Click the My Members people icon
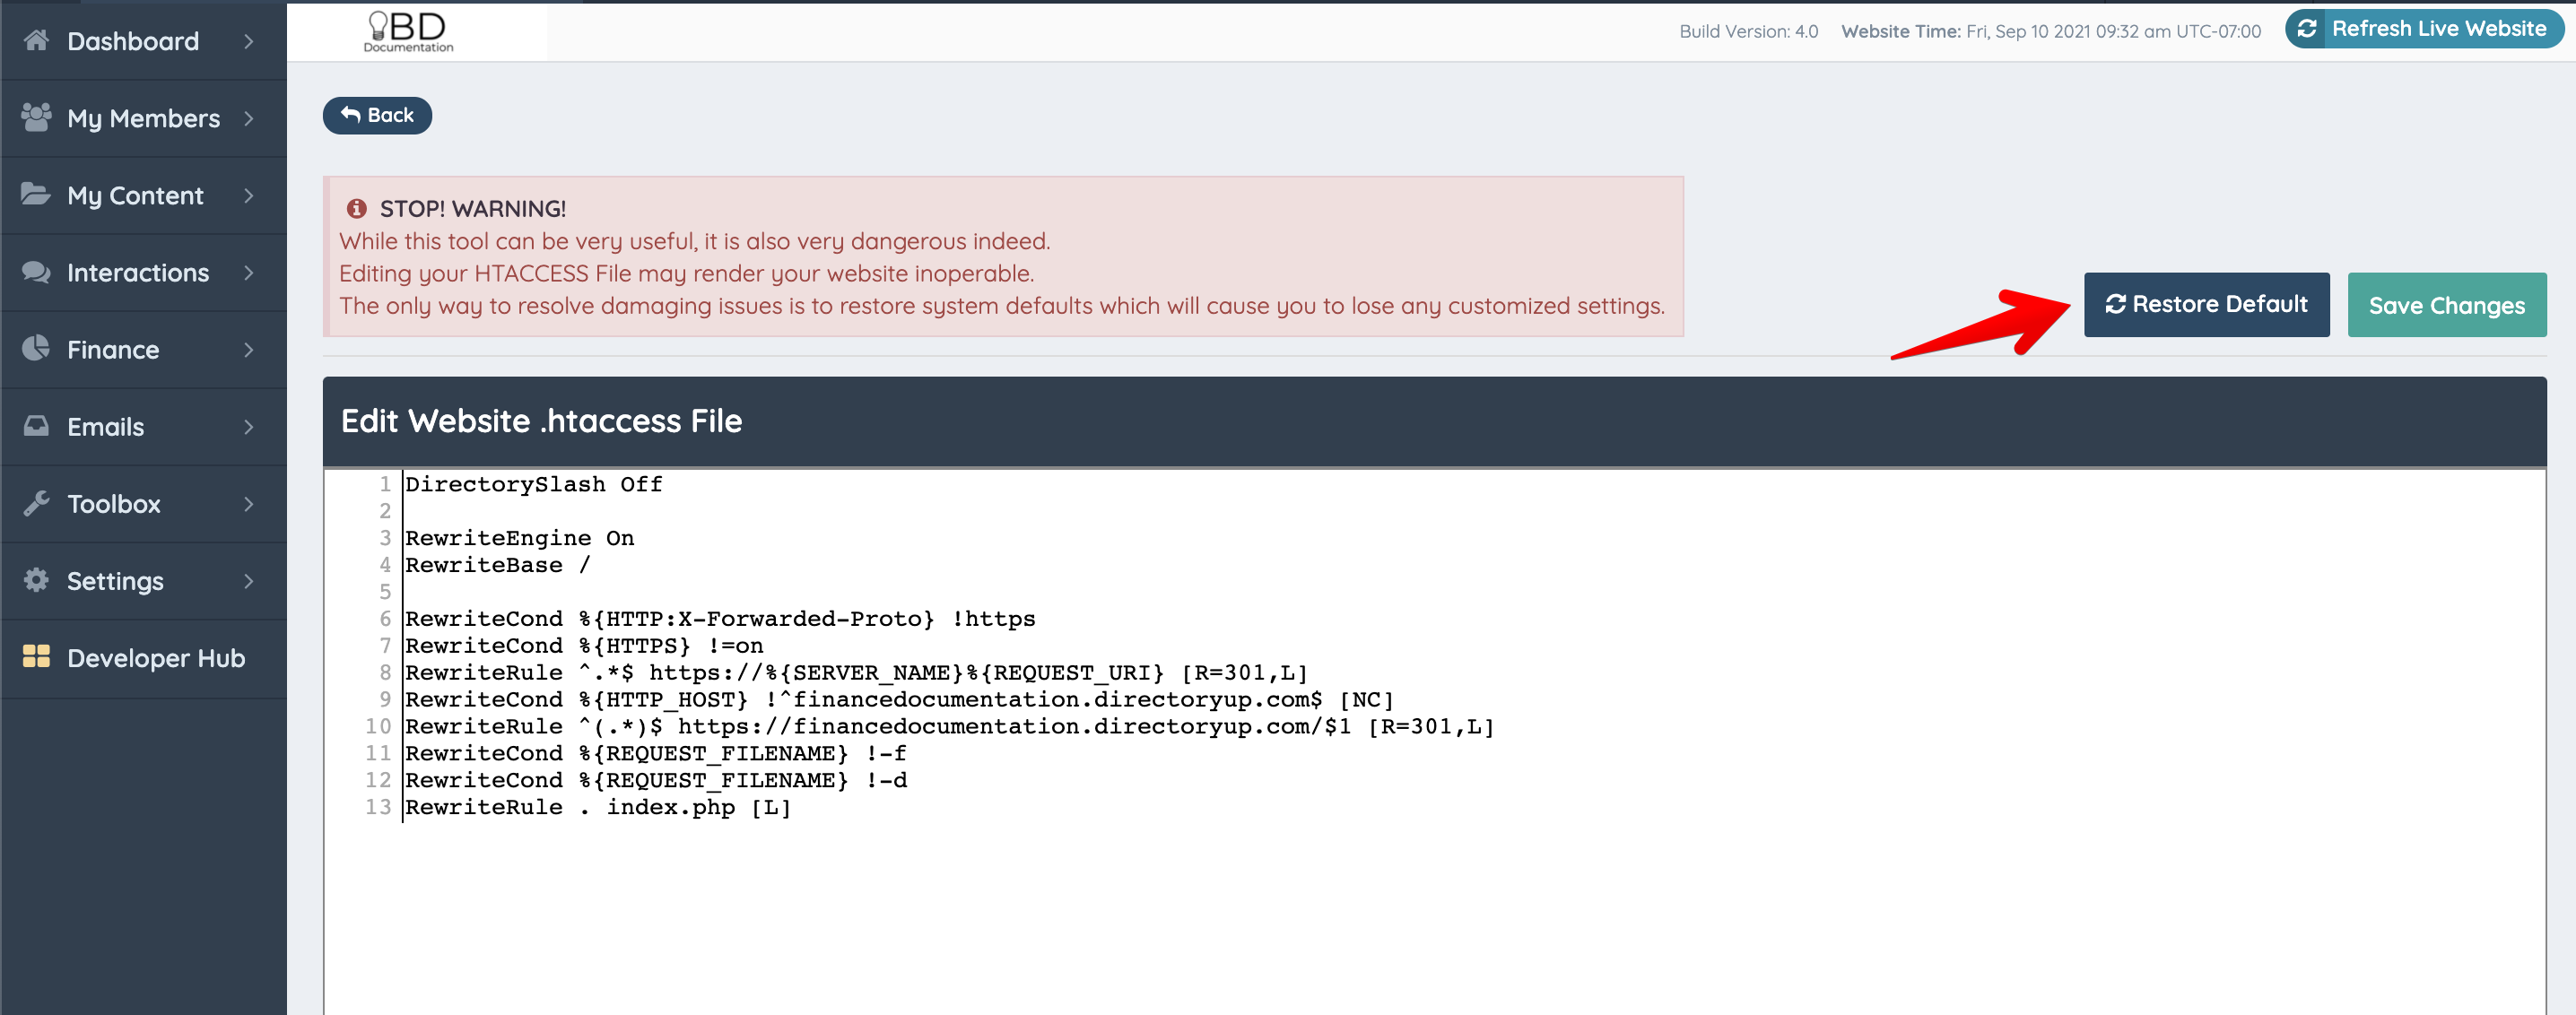Viewport: 2576px width, 1015px height. 36,117
